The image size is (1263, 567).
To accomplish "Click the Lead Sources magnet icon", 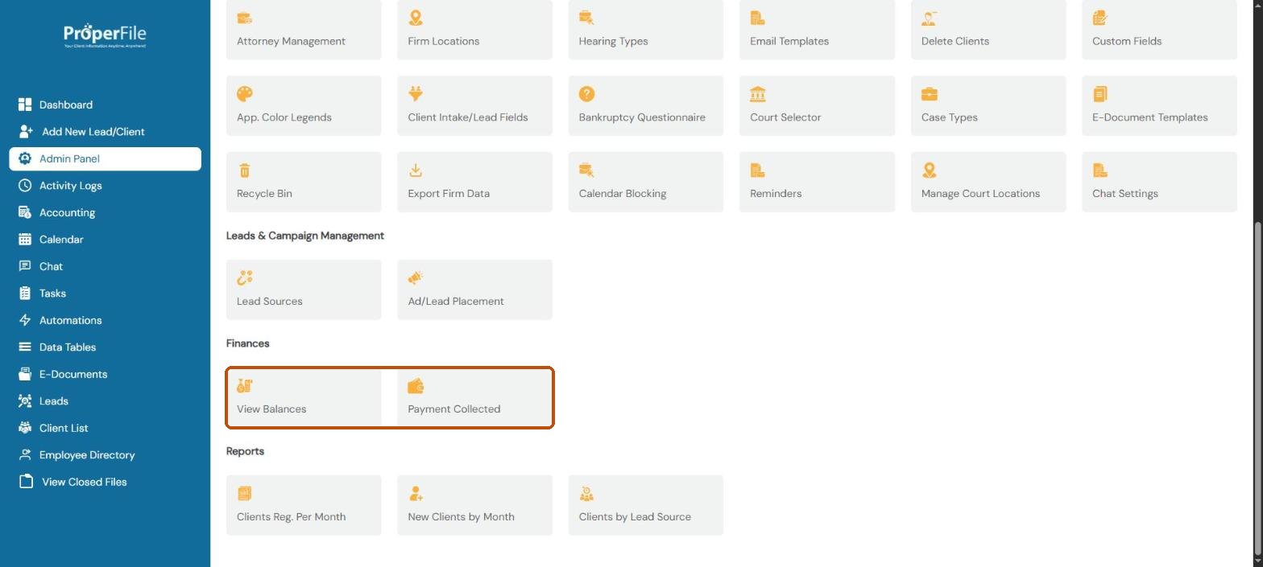I will point(245,278).
